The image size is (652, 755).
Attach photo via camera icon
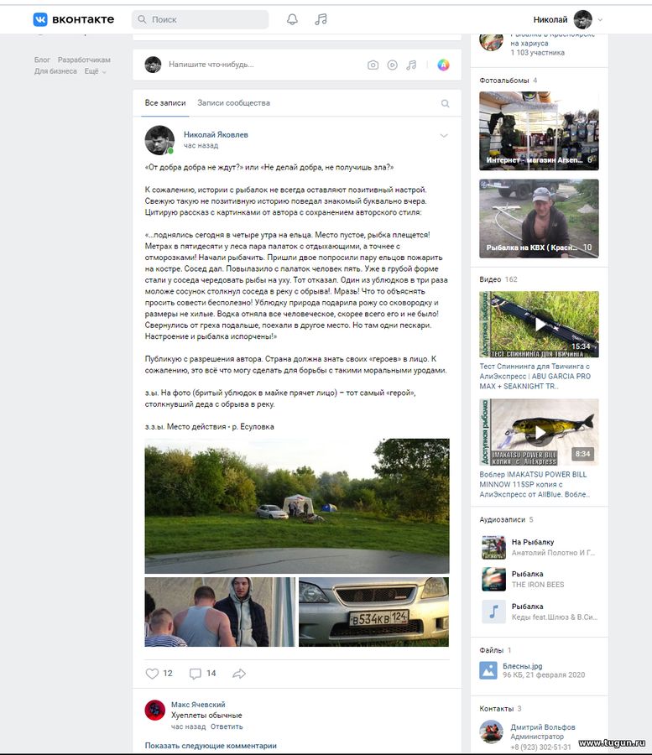coord(373,65)
